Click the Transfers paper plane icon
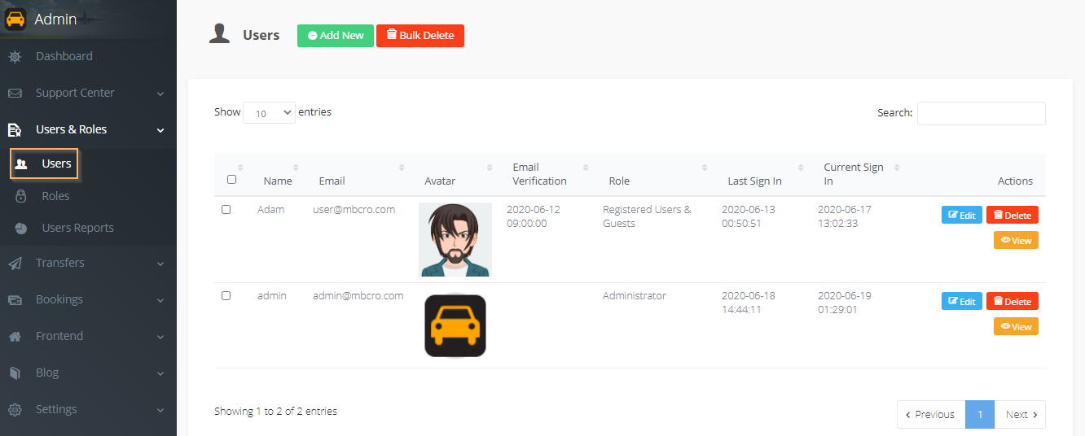 15,264
